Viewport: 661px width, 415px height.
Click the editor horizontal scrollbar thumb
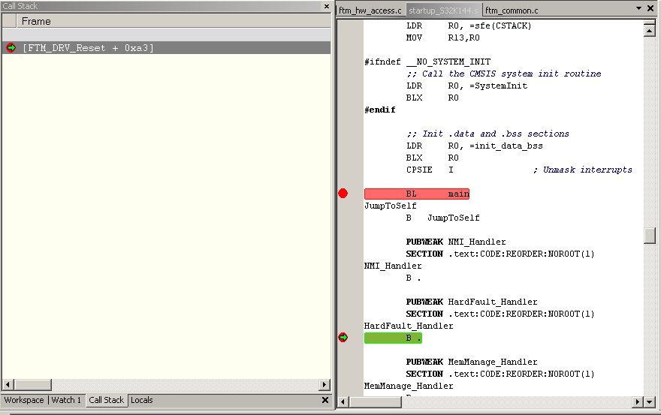click(375, 402)
